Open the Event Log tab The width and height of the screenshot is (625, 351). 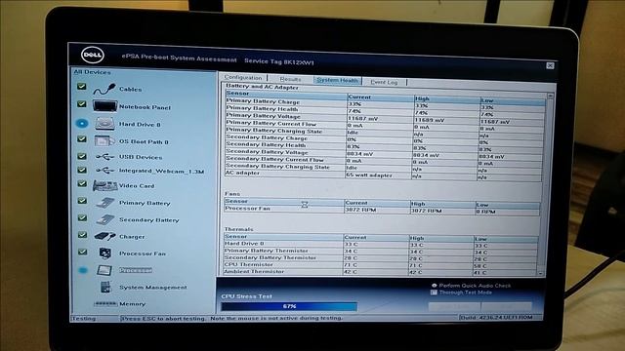point(384,82)
